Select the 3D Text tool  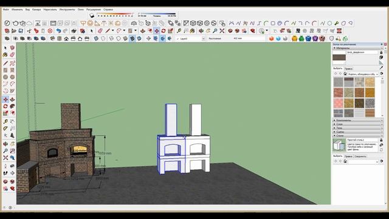point(12,135)
